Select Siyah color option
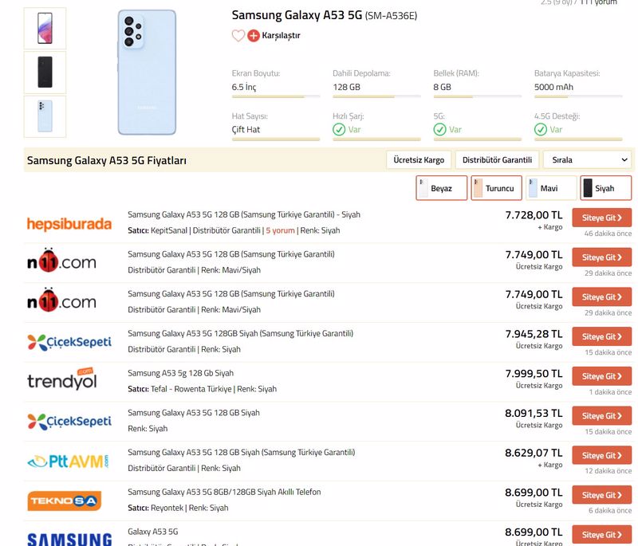This screenshot has width=638, height=546. tap(606, 188)
